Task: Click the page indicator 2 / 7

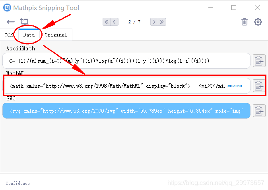Action: tap(134, 22)
